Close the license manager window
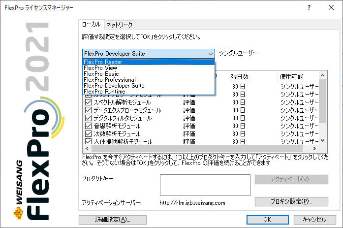This screenshot has height=228, width=343. click(331, 8)
